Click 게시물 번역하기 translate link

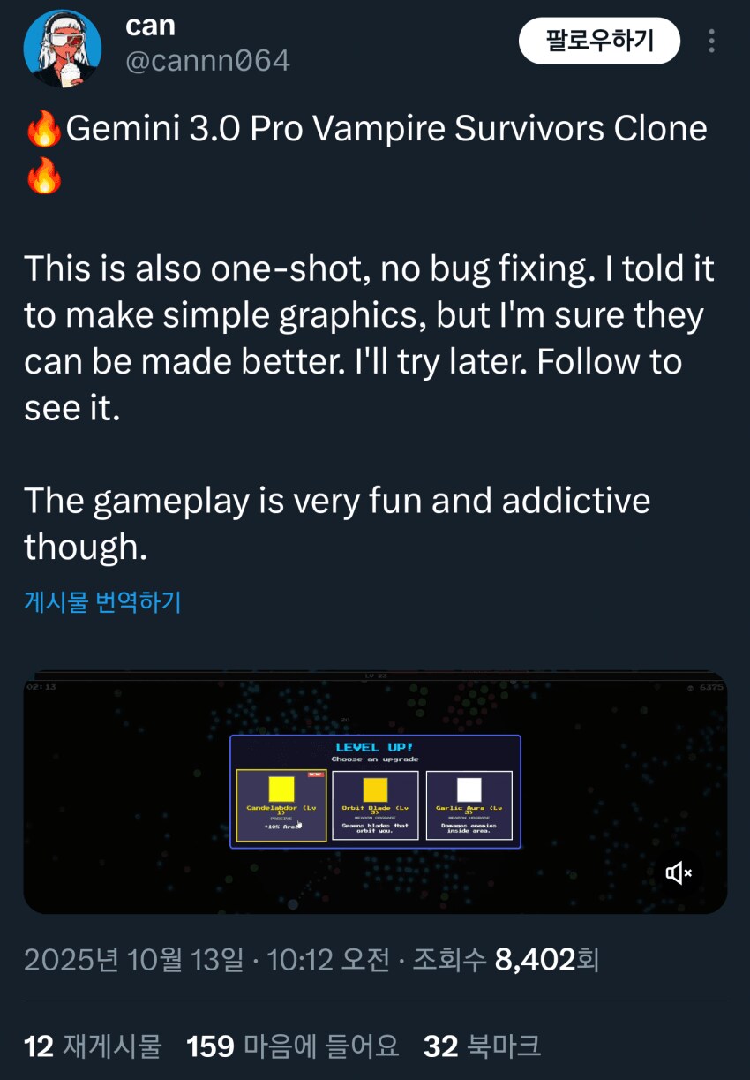tap(102, 602)
